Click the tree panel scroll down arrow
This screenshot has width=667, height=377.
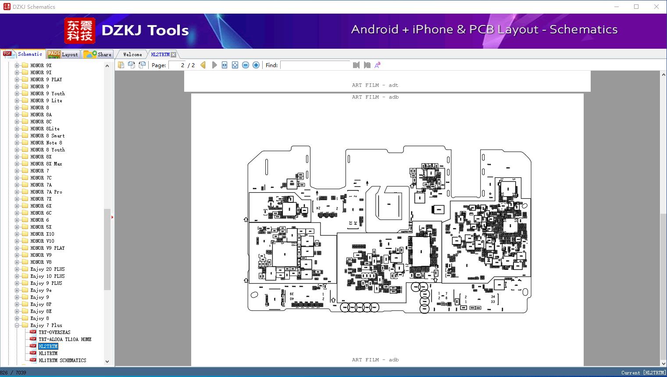(107, 362)
